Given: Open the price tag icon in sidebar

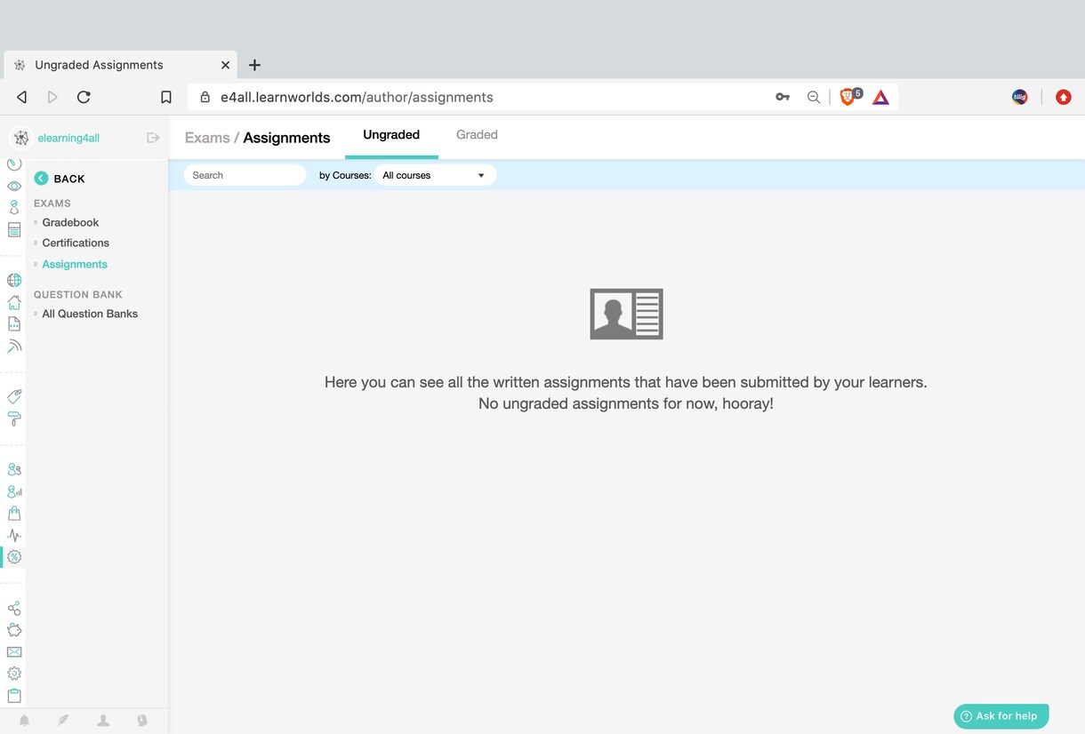Looking at the screenshot, I should coord(14,396).
